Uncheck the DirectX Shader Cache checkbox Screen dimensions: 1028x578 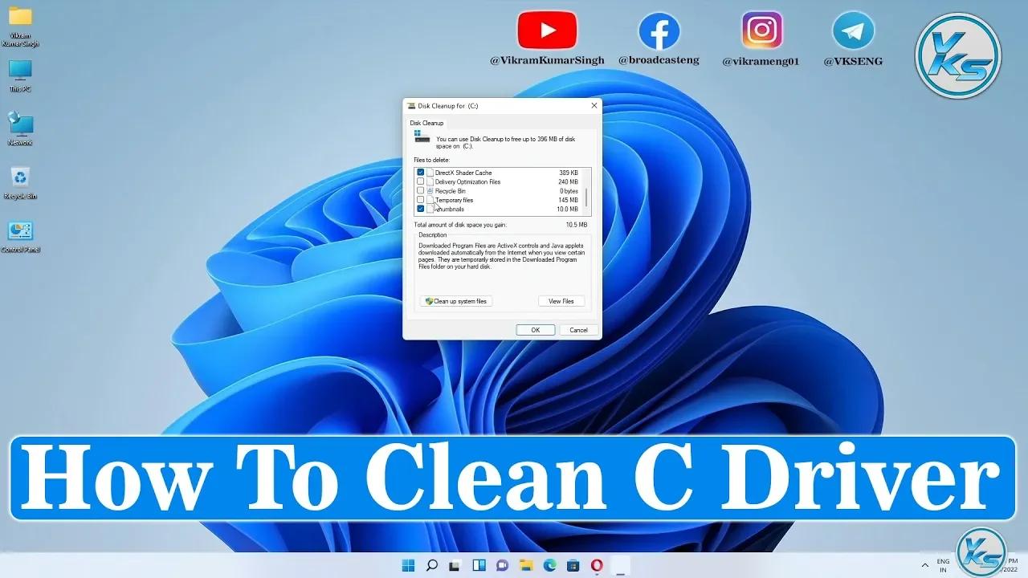[x=420, y=173]
